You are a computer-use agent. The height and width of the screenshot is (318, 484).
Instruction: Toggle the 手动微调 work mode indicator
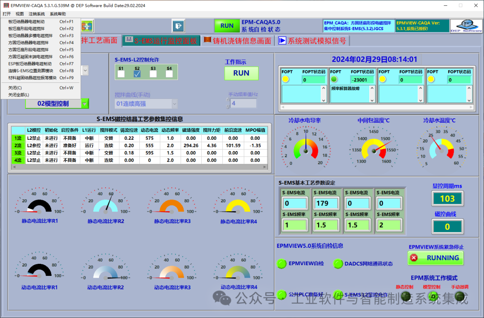[x=460, y=297]
